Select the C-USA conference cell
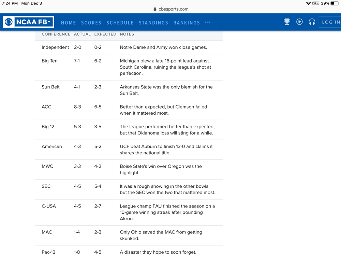Viewport: 341px width, 256px height. pyautogui.click(x=49, y=206)
